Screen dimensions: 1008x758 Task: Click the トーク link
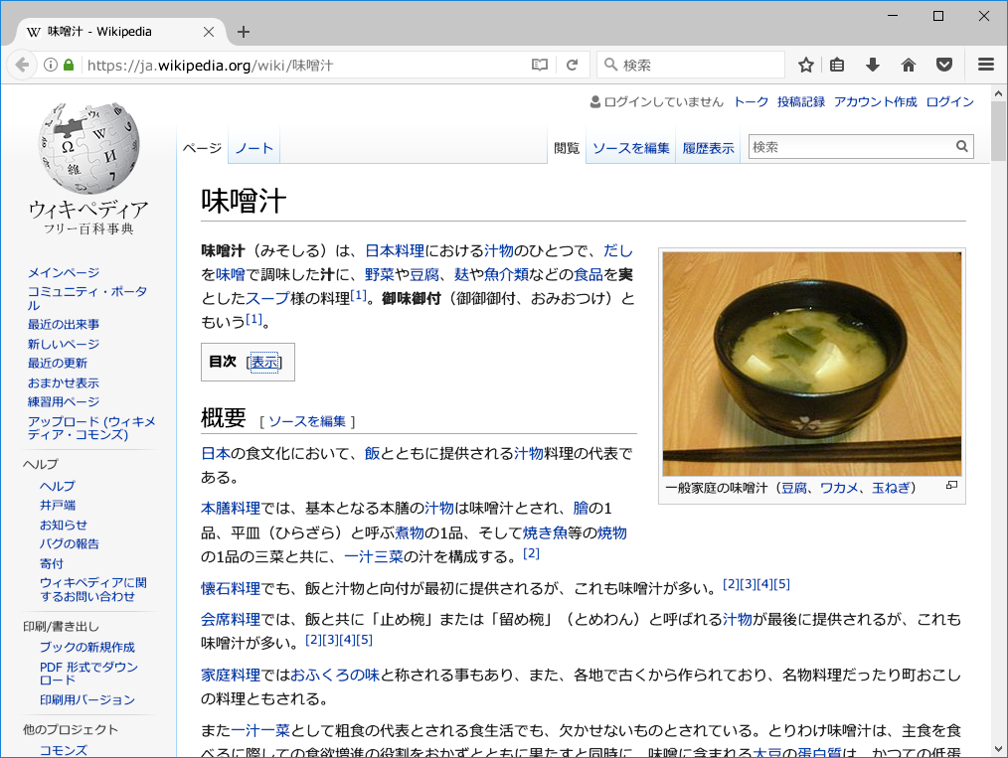[751, 101]
